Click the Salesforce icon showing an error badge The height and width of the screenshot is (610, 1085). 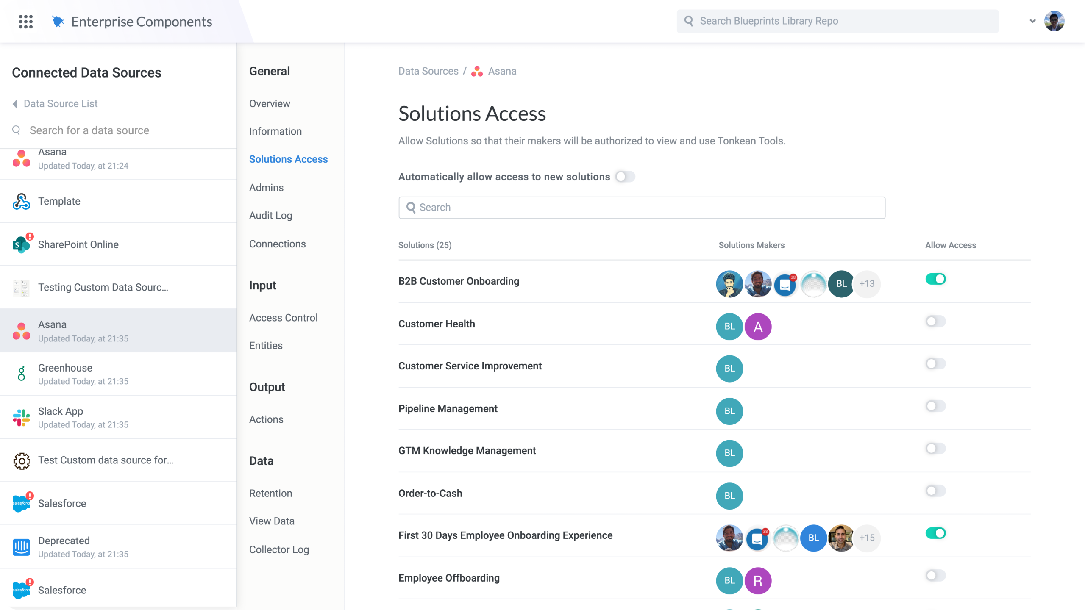(x=21, y=503)
